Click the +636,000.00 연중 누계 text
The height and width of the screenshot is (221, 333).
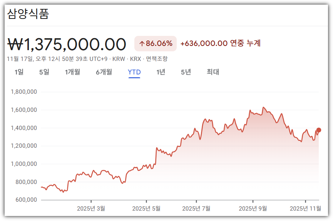click(221, 43)
